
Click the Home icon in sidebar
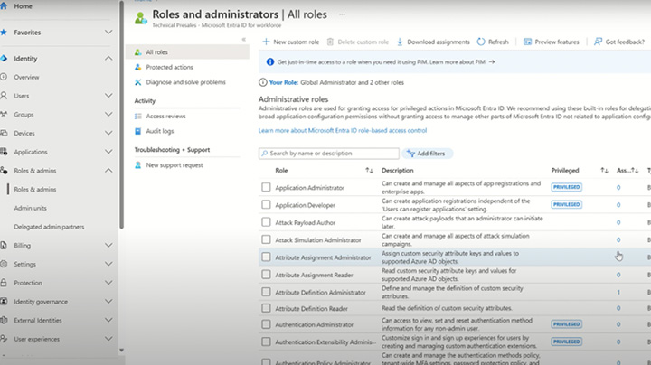click(x=4, y=6)
